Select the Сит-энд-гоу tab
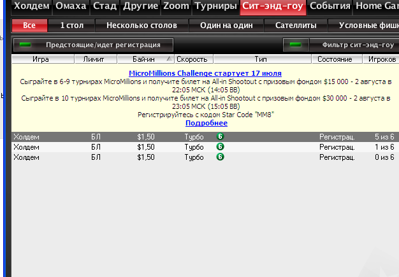Screen dimensions: 399x277 (273, 6)
